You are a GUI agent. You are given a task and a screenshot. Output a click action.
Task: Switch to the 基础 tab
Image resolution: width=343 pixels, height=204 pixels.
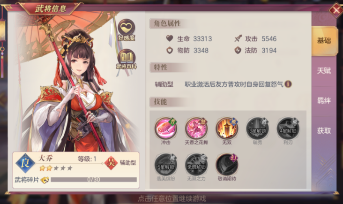pos(324,41)
